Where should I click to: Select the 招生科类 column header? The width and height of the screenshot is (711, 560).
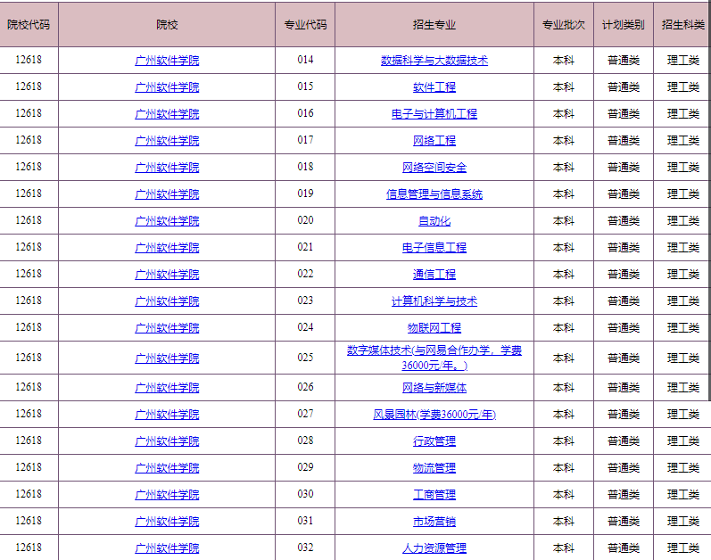click(682, 24)
